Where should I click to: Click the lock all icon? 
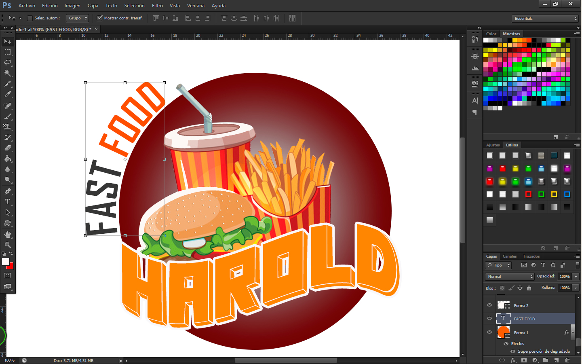[x=529, y=288]
